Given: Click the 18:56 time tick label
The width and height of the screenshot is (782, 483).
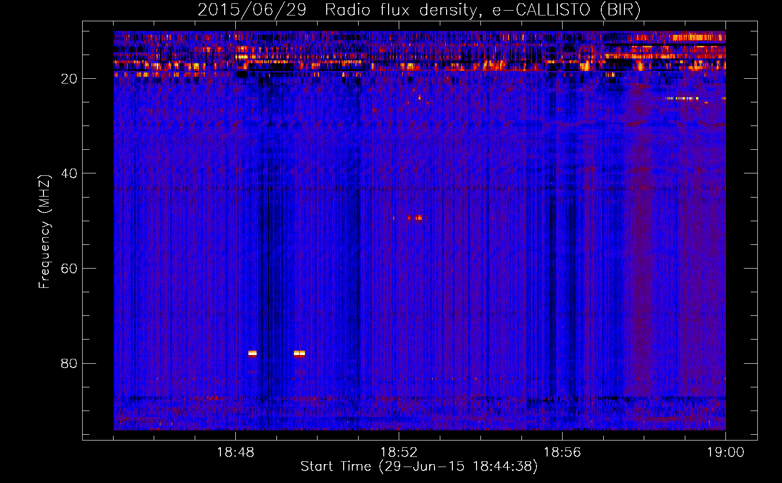Looking at the screenshot, I should (562, 453).
